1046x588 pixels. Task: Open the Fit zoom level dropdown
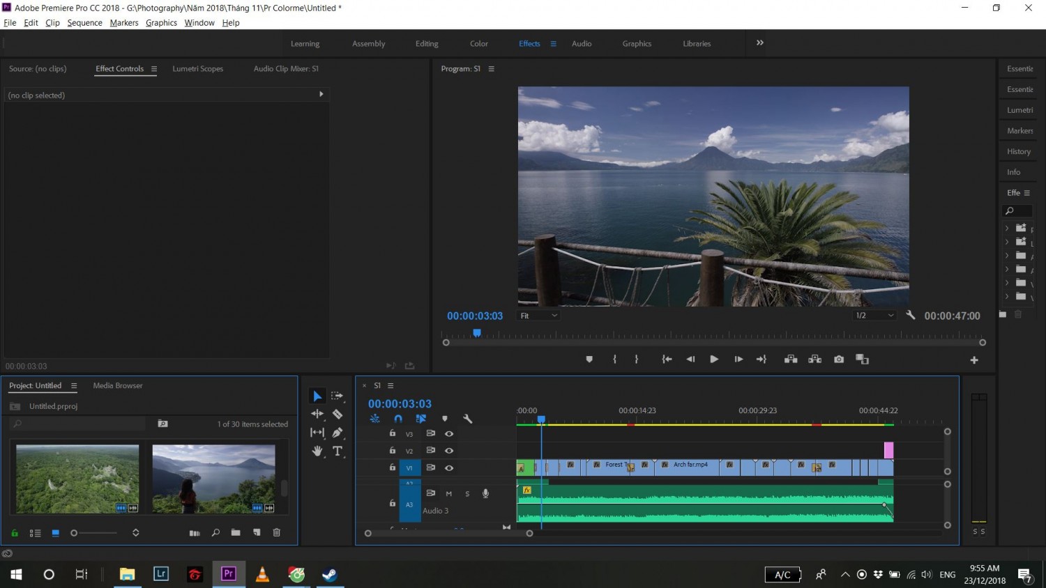coord(538,316)
